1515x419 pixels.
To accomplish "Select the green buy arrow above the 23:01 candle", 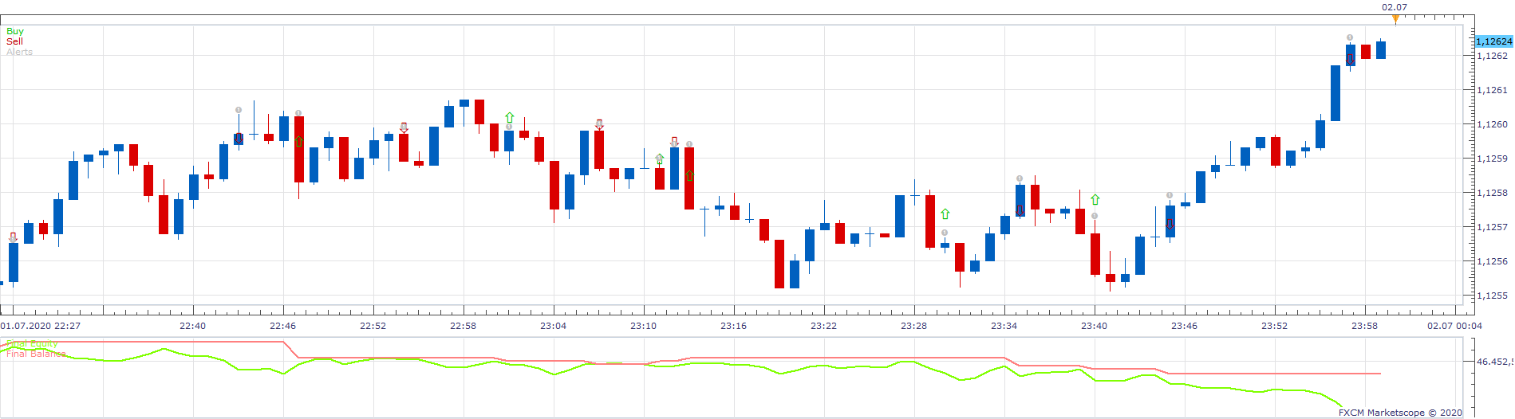I will [509, 117].
